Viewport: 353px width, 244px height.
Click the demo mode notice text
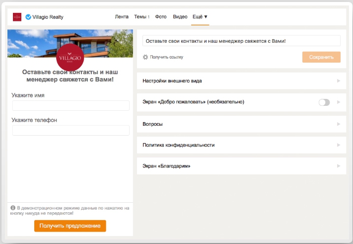[70, 210]
